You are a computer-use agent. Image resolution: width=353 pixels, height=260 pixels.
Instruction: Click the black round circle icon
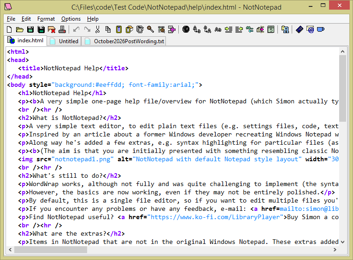(186, 29)
